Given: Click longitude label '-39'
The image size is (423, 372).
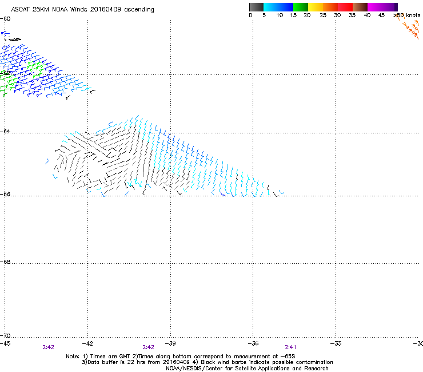Looking at the screenshot, I should coord(170,343).
